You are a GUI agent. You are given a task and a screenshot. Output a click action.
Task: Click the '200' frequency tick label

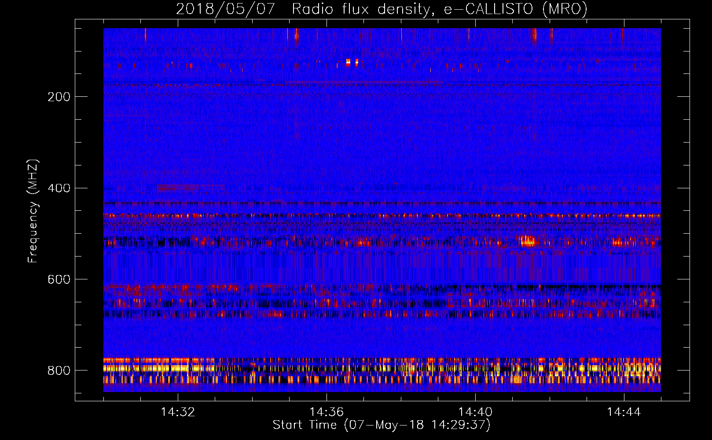(59, 97)
